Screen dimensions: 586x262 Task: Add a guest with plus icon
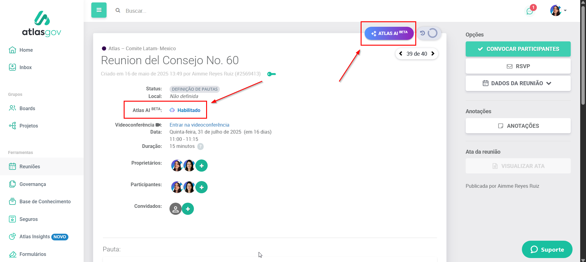click(188, 209)
